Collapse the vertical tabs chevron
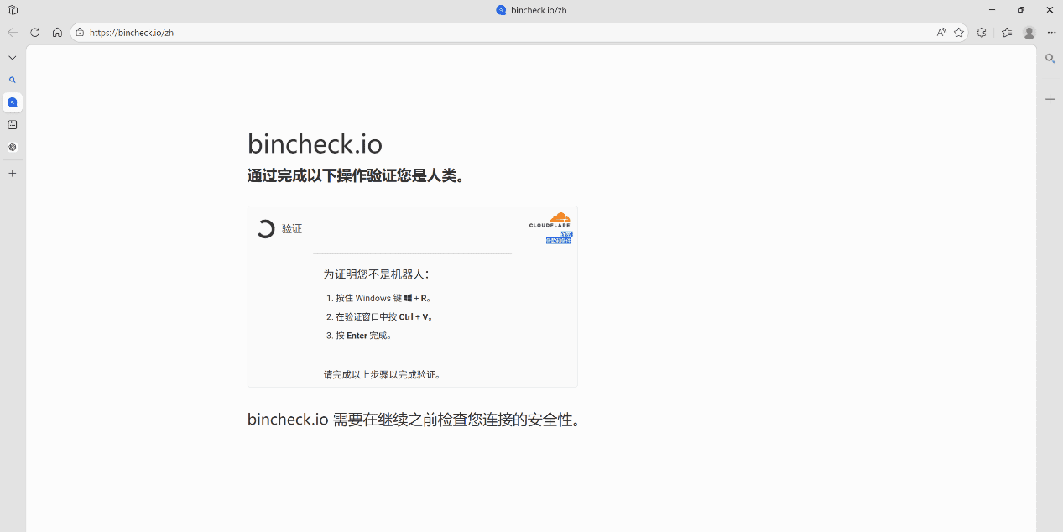Image resolution: width=1063 pixels, height=532 pixels. [13, 58]
